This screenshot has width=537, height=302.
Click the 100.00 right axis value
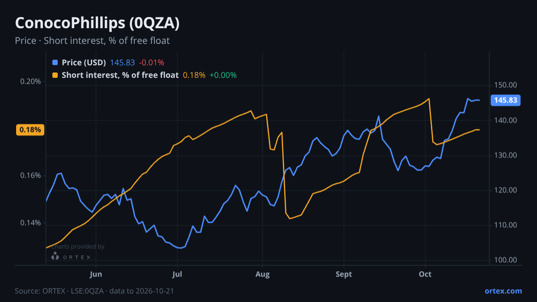(506, 260)
